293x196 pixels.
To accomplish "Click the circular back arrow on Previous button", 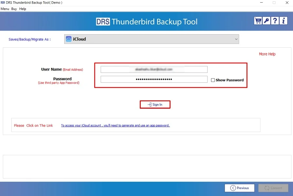I will coord(233,188).
